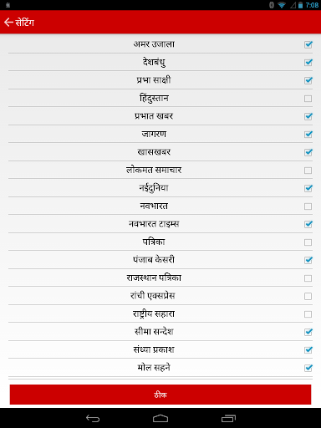
Task: Check the लोकमत समाचार checkbox
Action: 308,171
